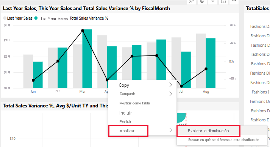270x147 pixels.
Task: Select the Aug variance line data point
Action: (206, 69)
